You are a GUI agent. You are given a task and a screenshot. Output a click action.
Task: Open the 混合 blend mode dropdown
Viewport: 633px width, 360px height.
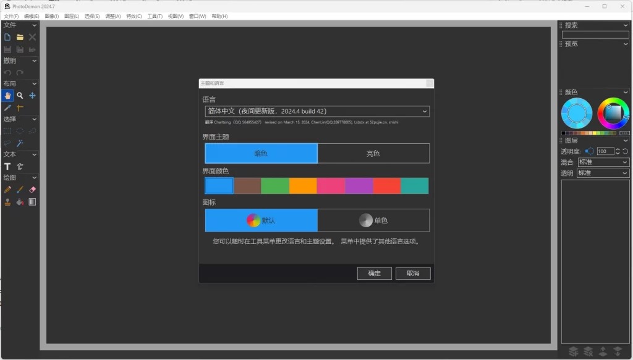click(603, 162)
